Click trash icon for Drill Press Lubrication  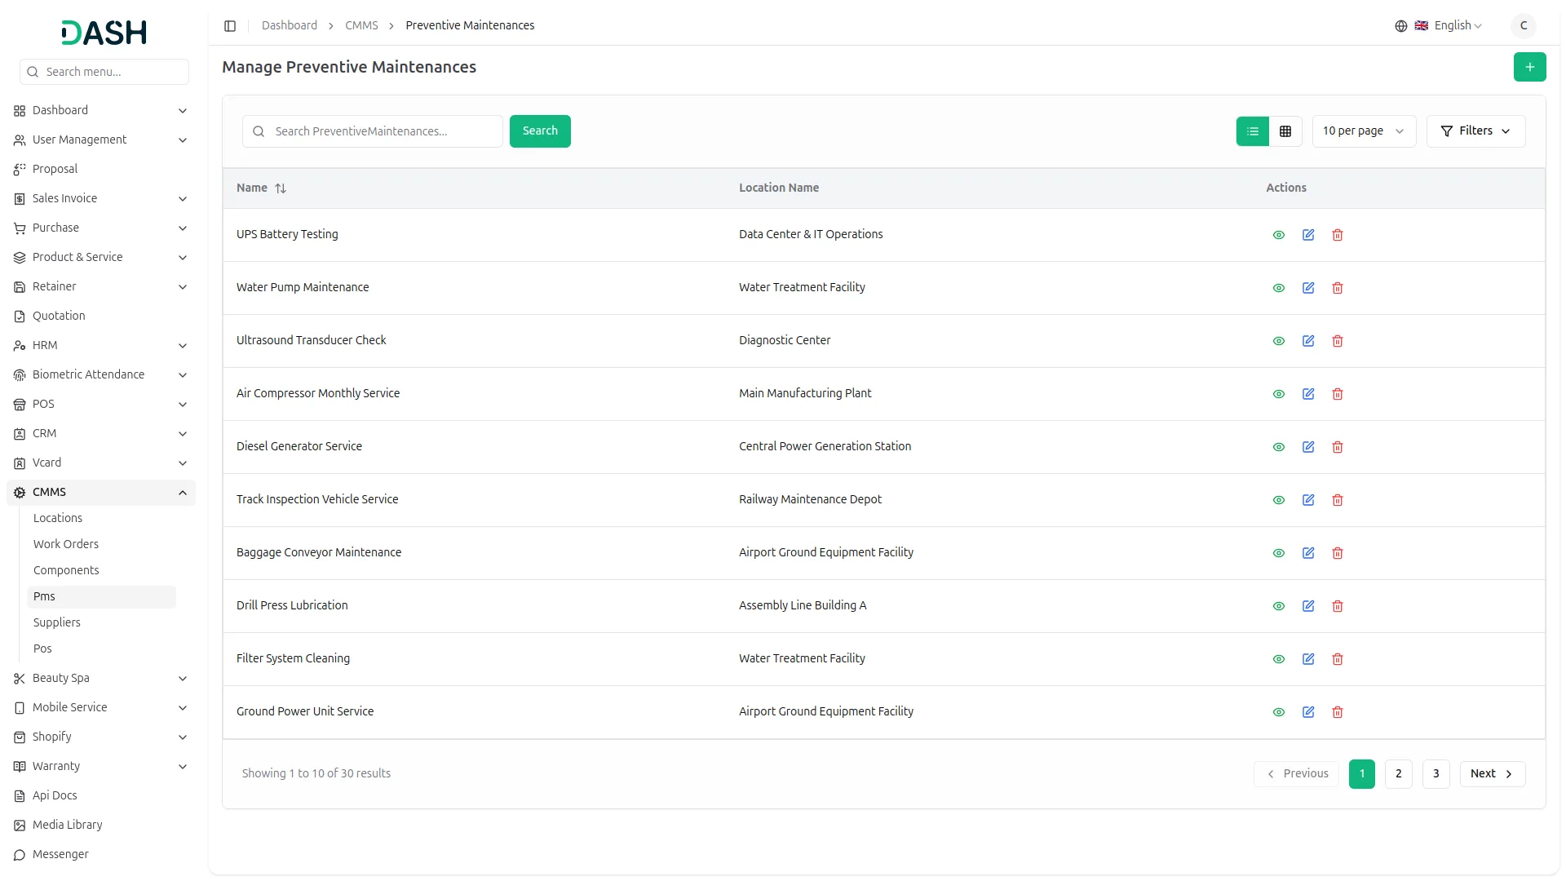(x=1337, y=606)
